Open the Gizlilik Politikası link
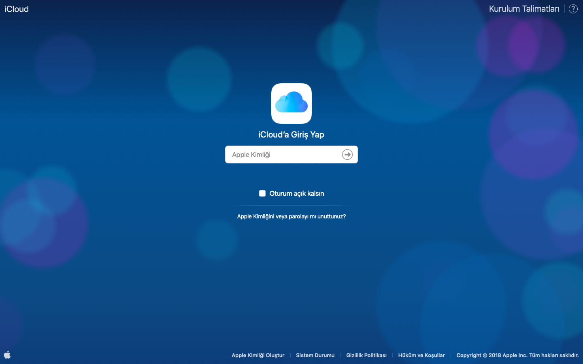 tap(366, 355)
